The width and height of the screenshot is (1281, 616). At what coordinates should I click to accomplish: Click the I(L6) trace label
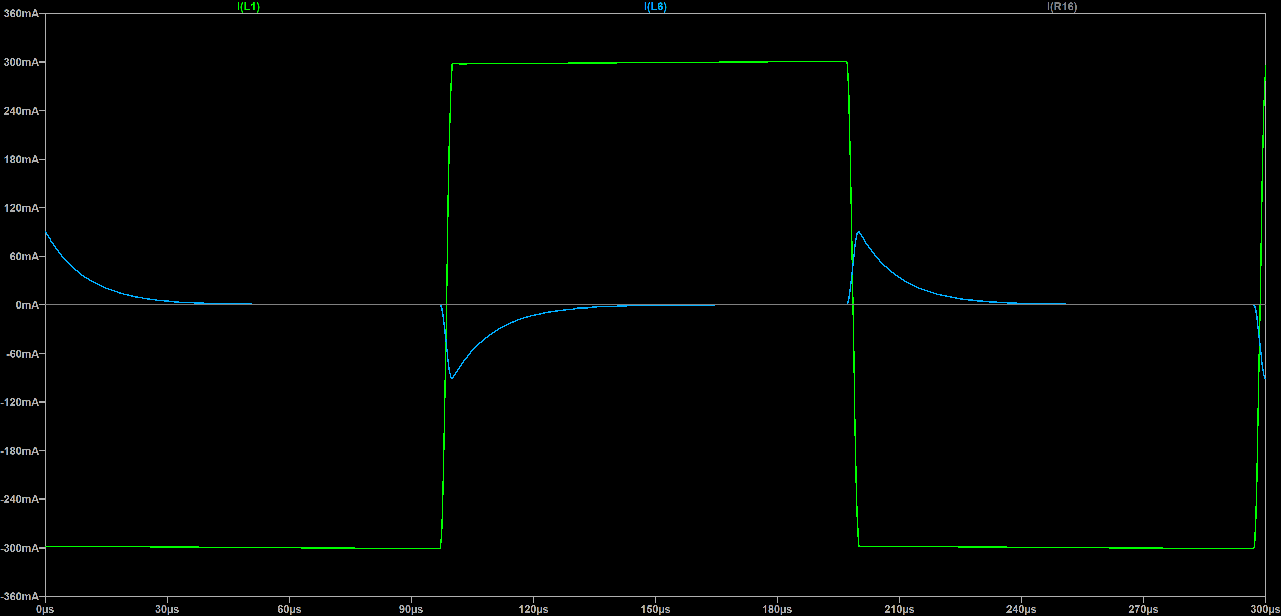pyautogui.click(x=655, y=6)
